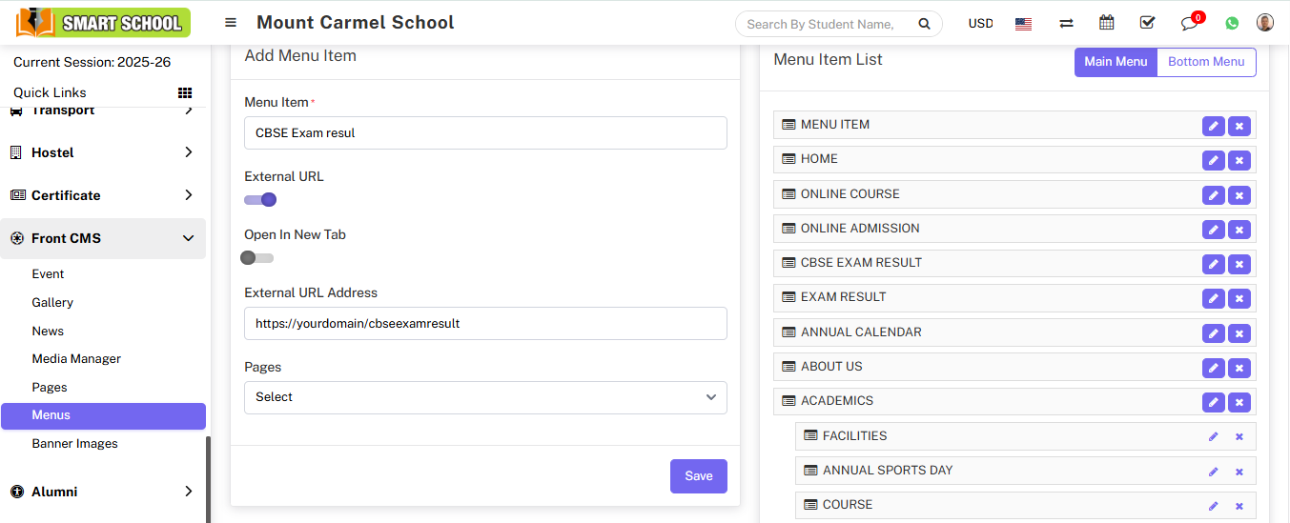Open the Quick Links grid icon
The image size is (1290, 523).
[x=185, y=92]
